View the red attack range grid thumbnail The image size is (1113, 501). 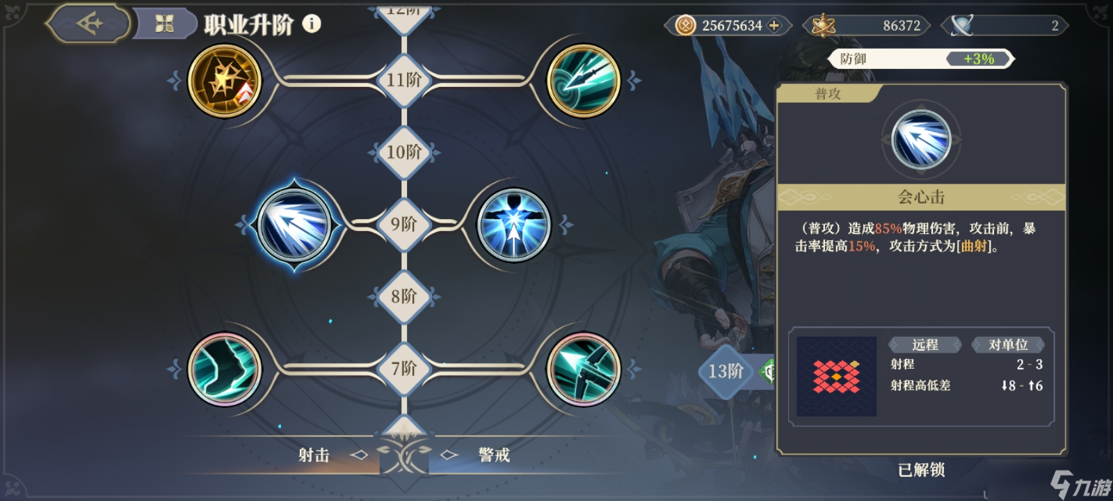[836, 376]
